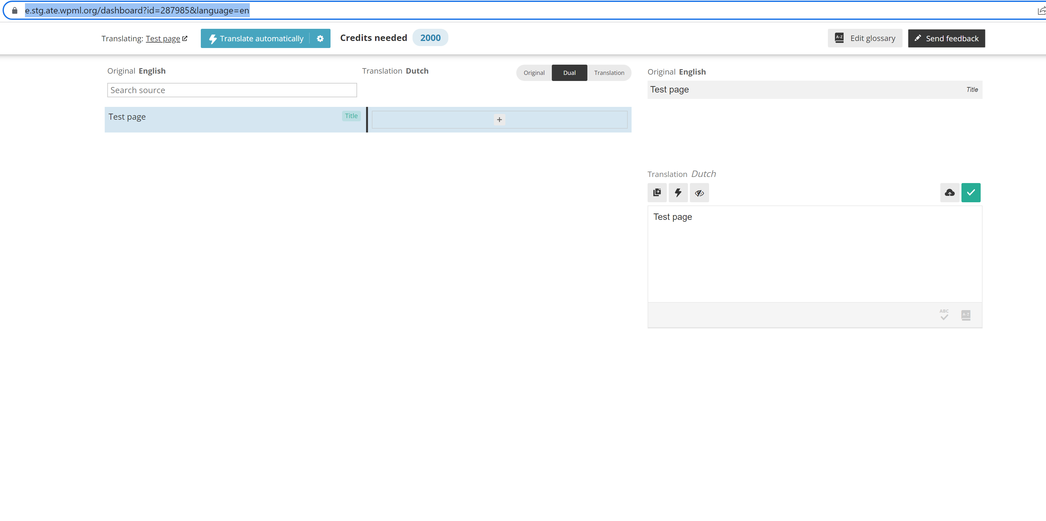Click the Test page title in Original panel
1046x521 pixels.
coord(669,90)
